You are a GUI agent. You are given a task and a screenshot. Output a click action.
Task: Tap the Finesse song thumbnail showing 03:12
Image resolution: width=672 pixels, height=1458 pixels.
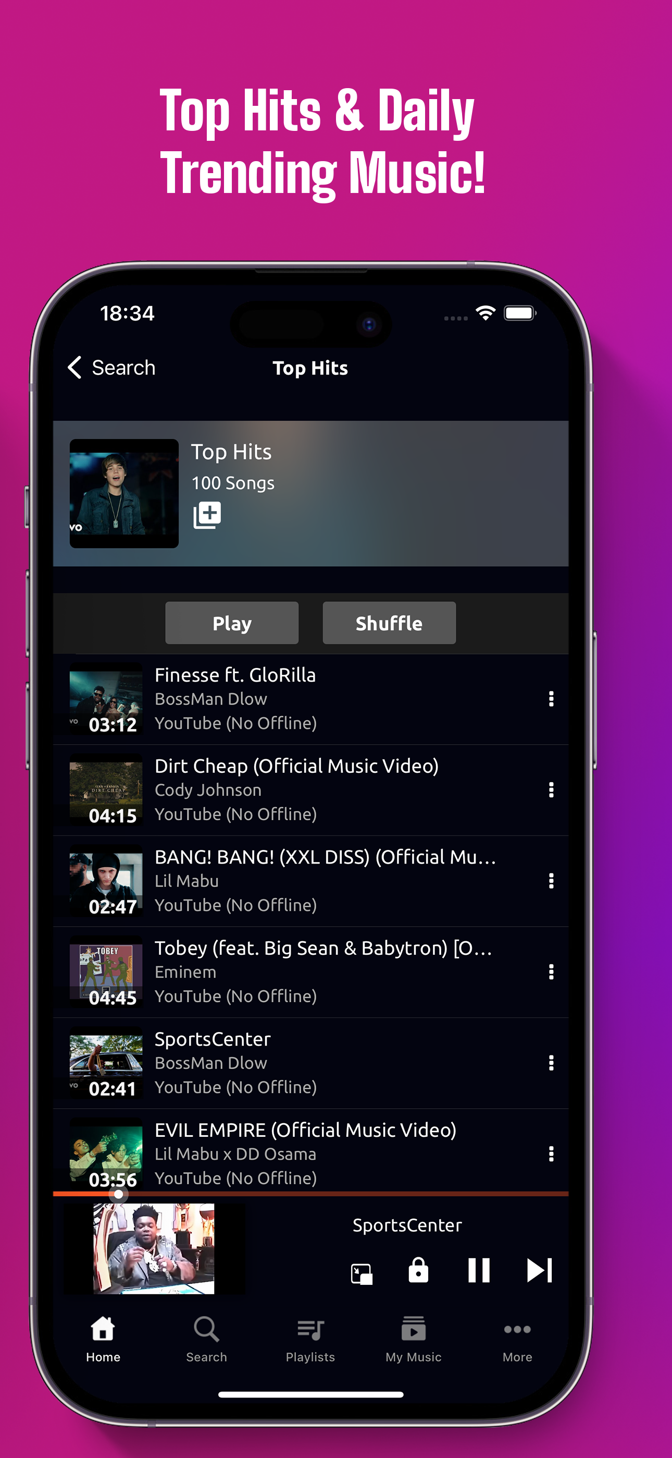coord(106,699)
